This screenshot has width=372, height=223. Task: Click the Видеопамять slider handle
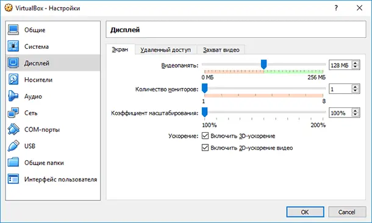point(263,65)
